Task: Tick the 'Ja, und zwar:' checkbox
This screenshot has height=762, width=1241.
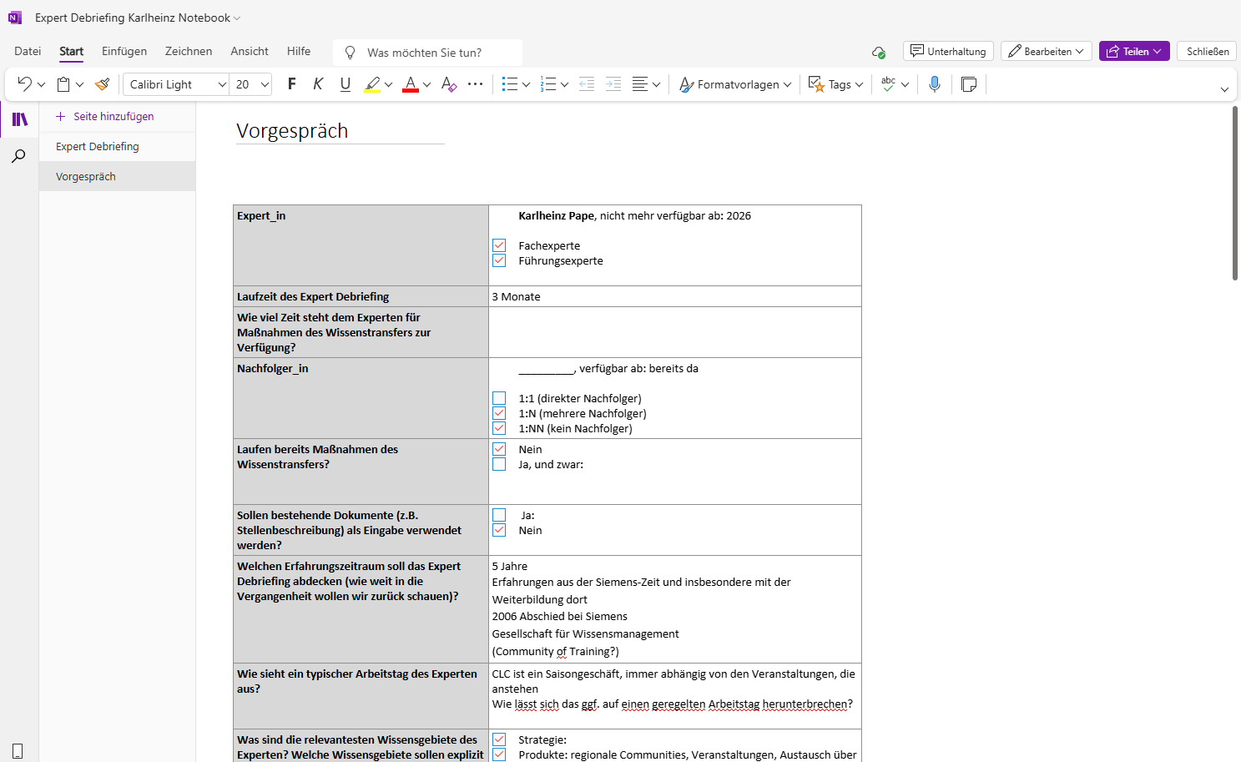Action: pyautogui.click(x=499, y=464)
